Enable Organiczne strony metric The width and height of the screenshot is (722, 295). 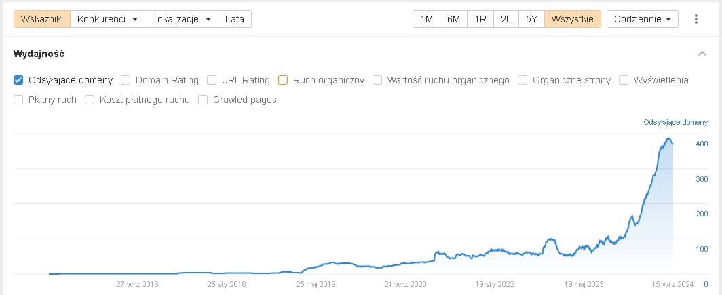click(522, 80)
